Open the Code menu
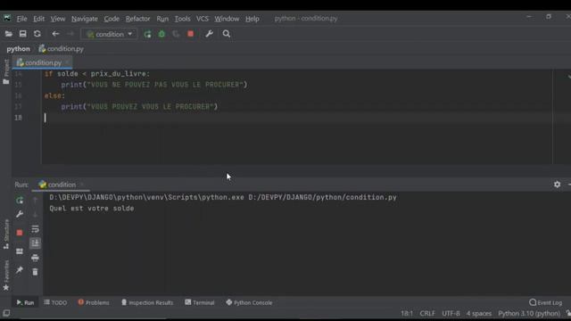The image size is (571, 321). (112, 19)
